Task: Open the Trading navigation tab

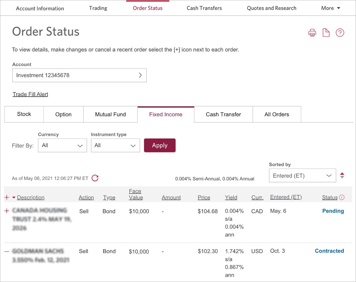Action: pos(98,8)
